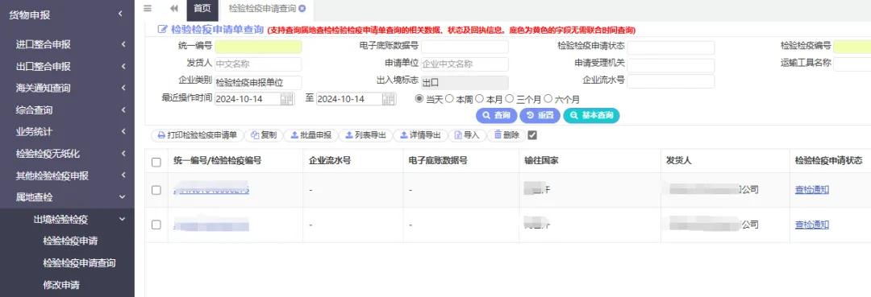Expand the 综合查询 menu

(x=67, y=109)
